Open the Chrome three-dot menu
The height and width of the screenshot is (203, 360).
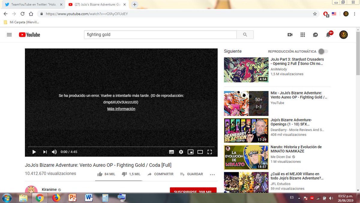pos(355,14)
